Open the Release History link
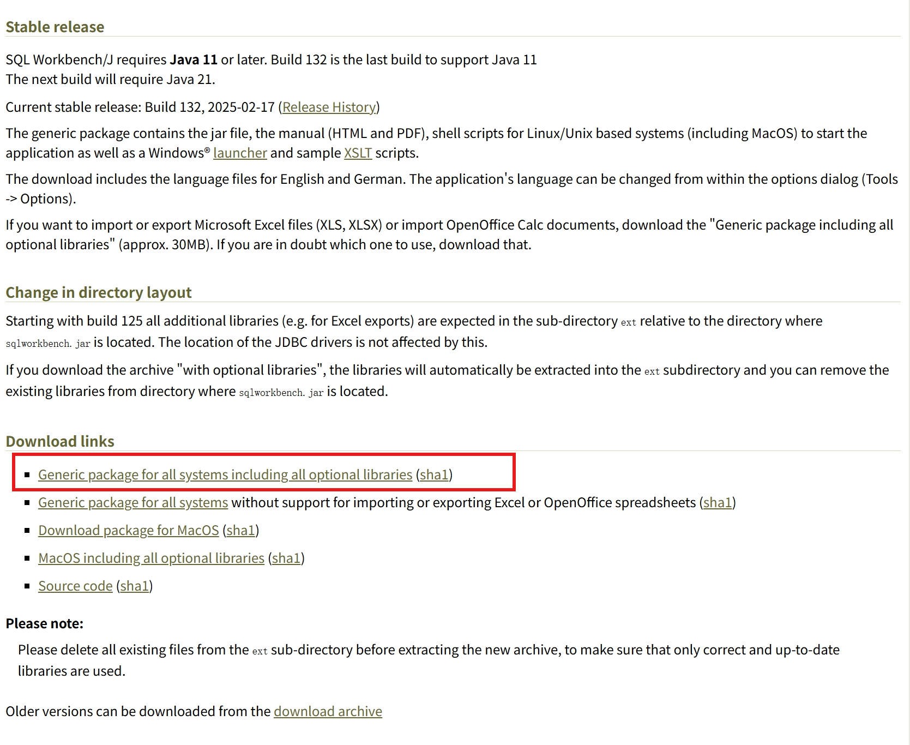910x745 pixels. tap(329, 107)
